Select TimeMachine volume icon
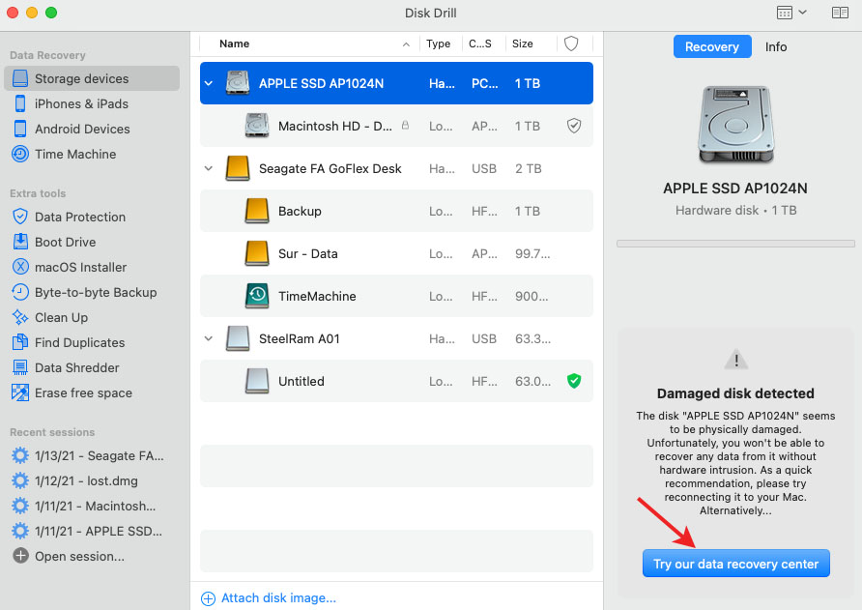The height and width of the screenshot is (610, 862). pyautogui.click(x=257, y=296)
